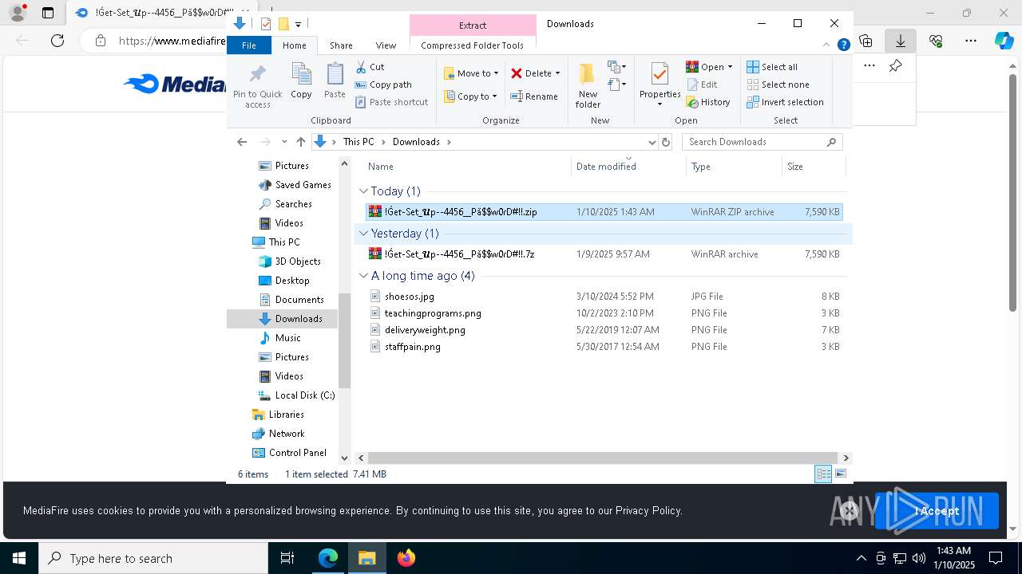
Task: Click This PC in the address breadcrumb
Action: 358,142
